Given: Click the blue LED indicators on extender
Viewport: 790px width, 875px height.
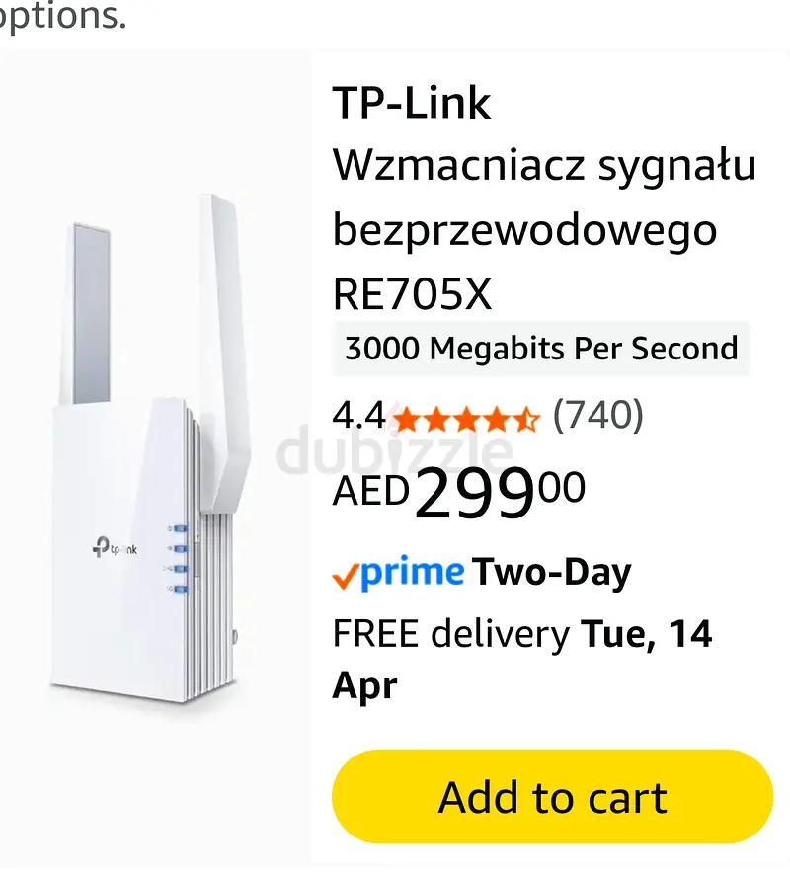Looking at the screenshot, I should 179,558.
